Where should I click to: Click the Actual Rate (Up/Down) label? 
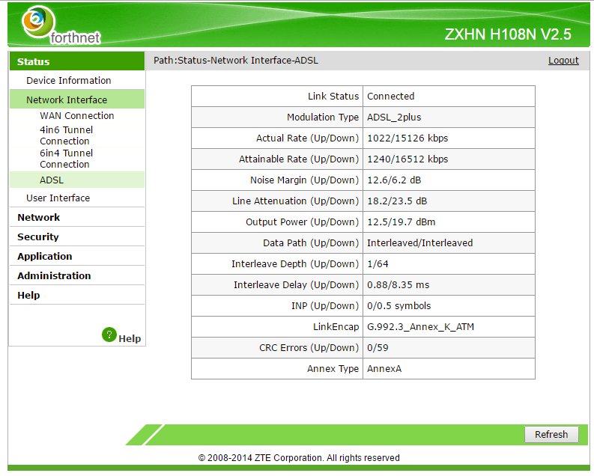[x=307, y=138]
